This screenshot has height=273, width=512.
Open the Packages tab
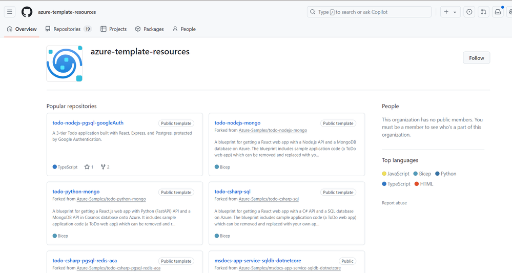coord(149,29)
